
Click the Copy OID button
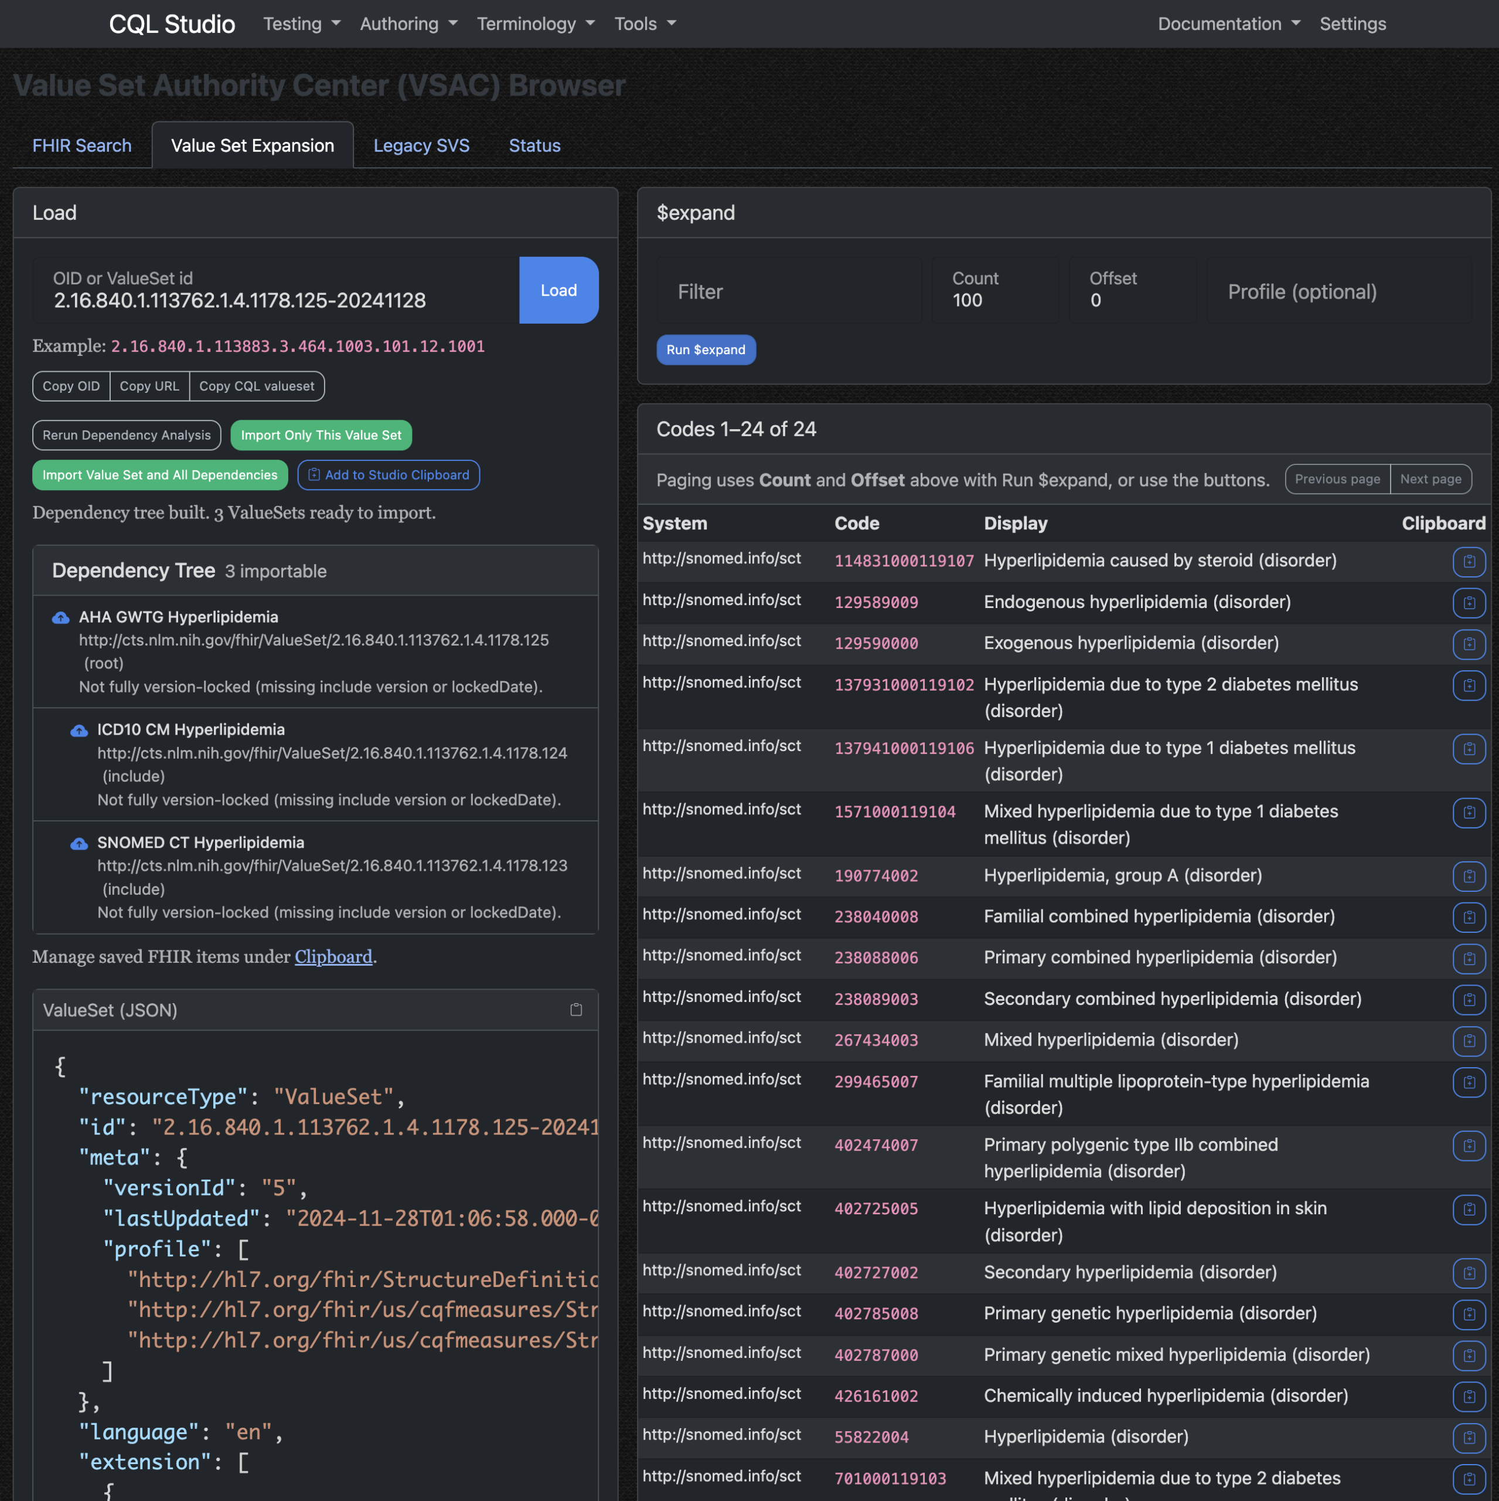click(71, 386)
